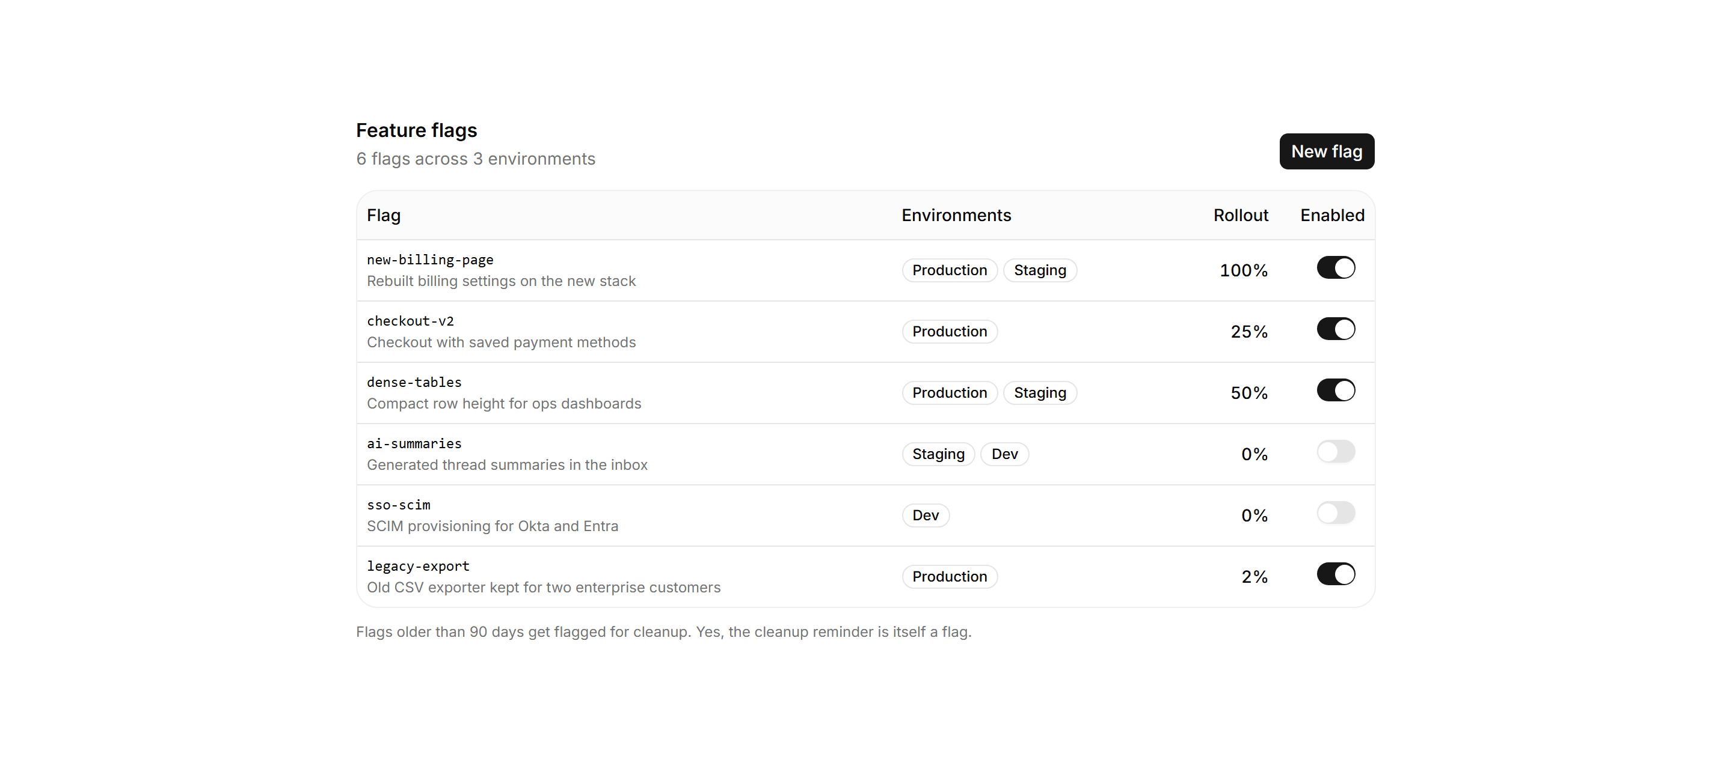1732x757 pixels.
Task: Click the Feature flags heading
Action: coord(416,130)
